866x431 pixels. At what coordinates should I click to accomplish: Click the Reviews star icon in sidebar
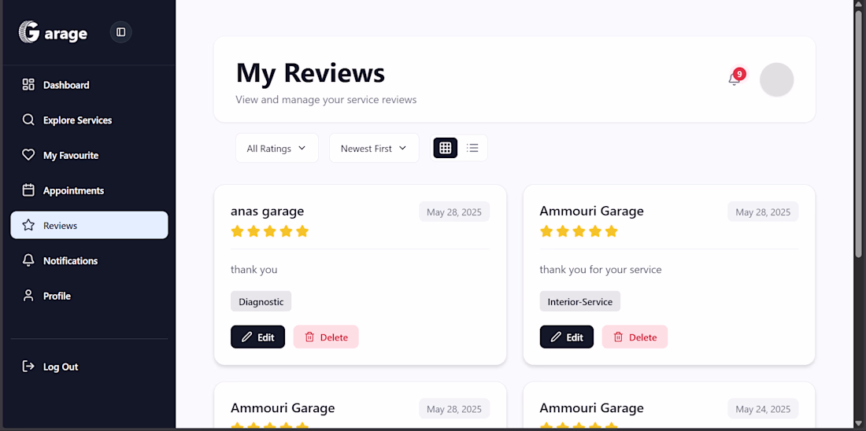[28, 225]
